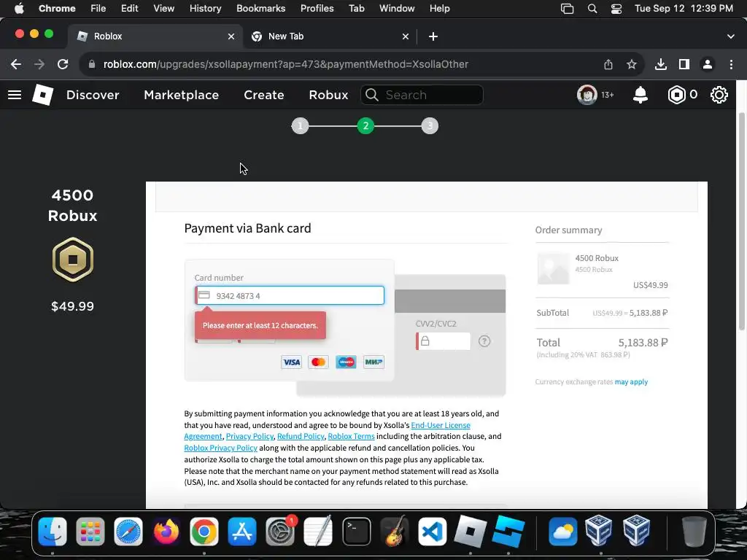The width and height of the screenshot is (747, 560).
Task: Open GarageBand from the Dock
Action: 395,532
